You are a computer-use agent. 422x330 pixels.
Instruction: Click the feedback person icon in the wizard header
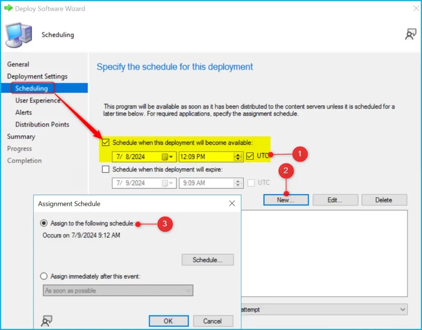(x=410, y=35)
